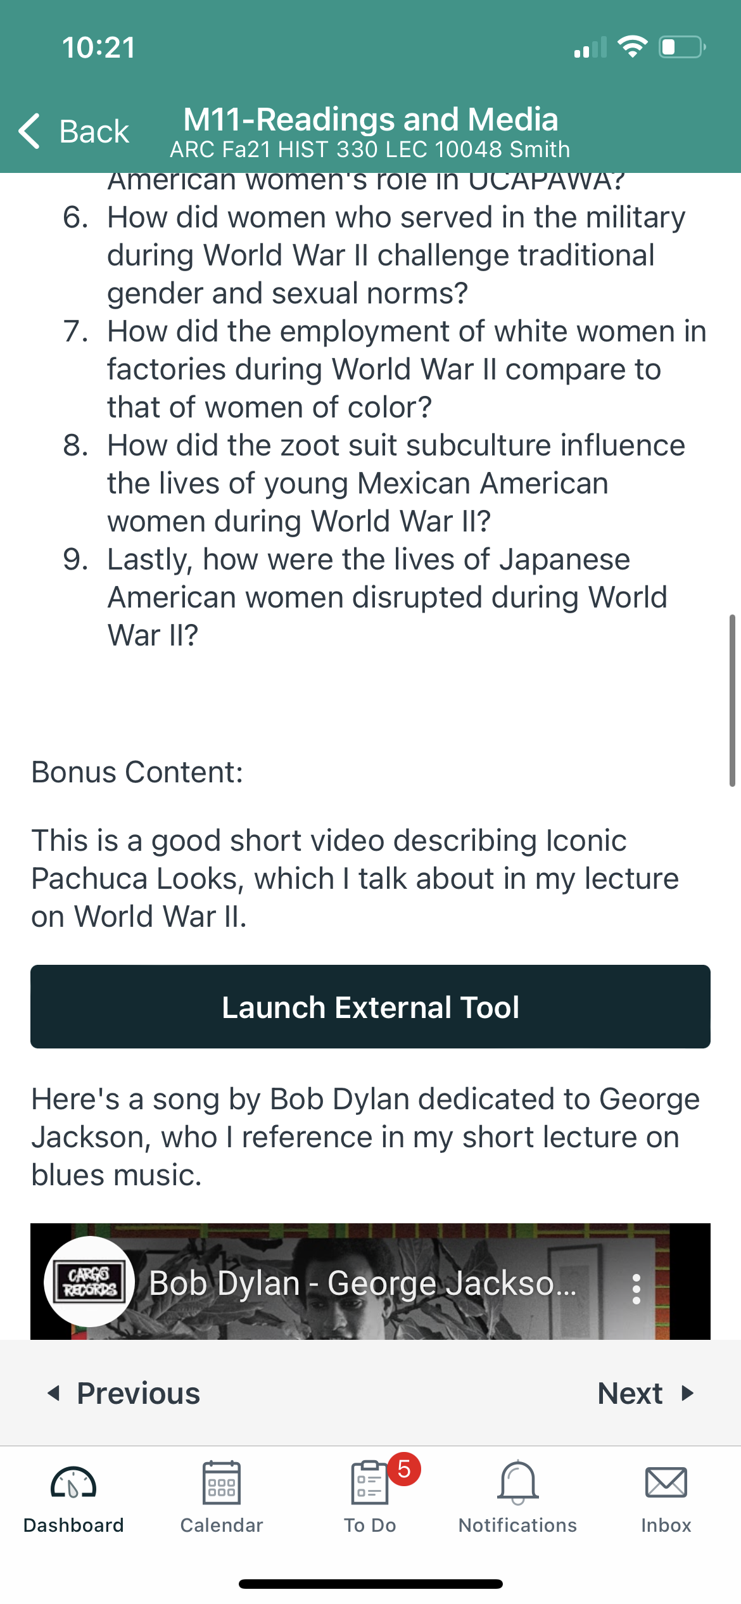The height and width of the screenshot is (1604, 741).
Task: Go to the Next module item
Action: click(646, 1393)
